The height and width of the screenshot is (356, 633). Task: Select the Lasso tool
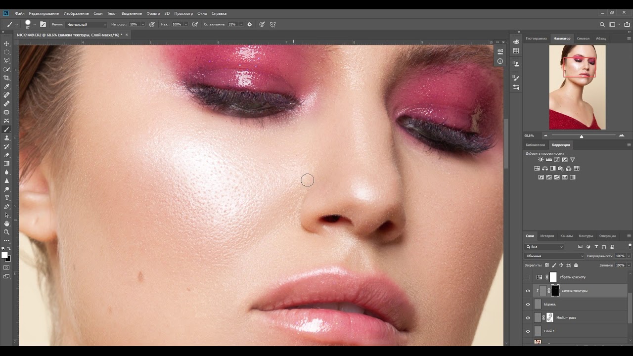pos(7,60)
